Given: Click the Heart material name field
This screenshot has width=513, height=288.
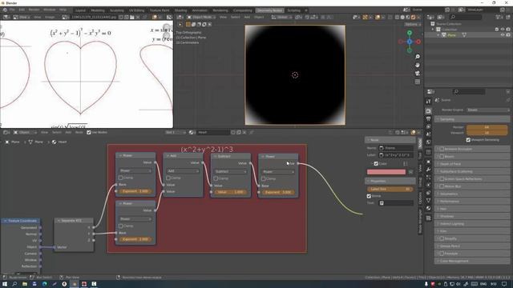Looking at the screenshot, I should pyautogui.click(x=212, y=132).
